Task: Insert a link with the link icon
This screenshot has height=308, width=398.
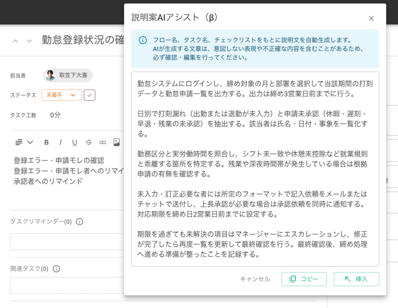Action: coord(103,142)
